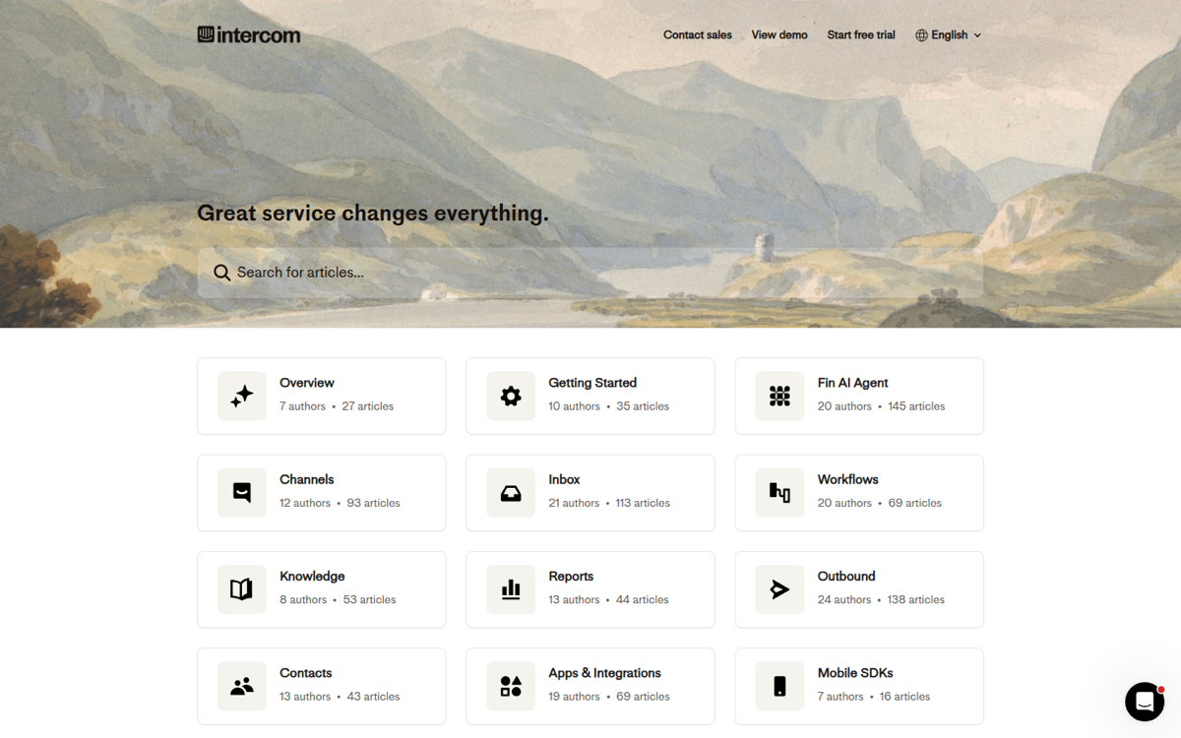Click the Mobile SDKs phone icon

tap(779, 687)
